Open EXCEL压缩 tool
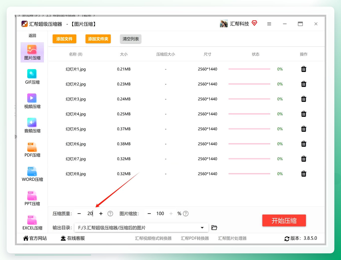This screenshot has height=260, width=341. point(32,223)
